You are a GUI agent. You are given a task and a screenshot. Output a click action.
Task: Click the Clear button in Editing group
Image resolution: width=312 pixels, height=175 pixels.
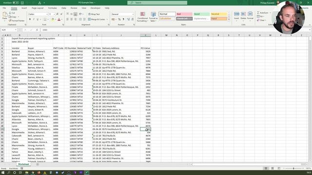point(261,20)
